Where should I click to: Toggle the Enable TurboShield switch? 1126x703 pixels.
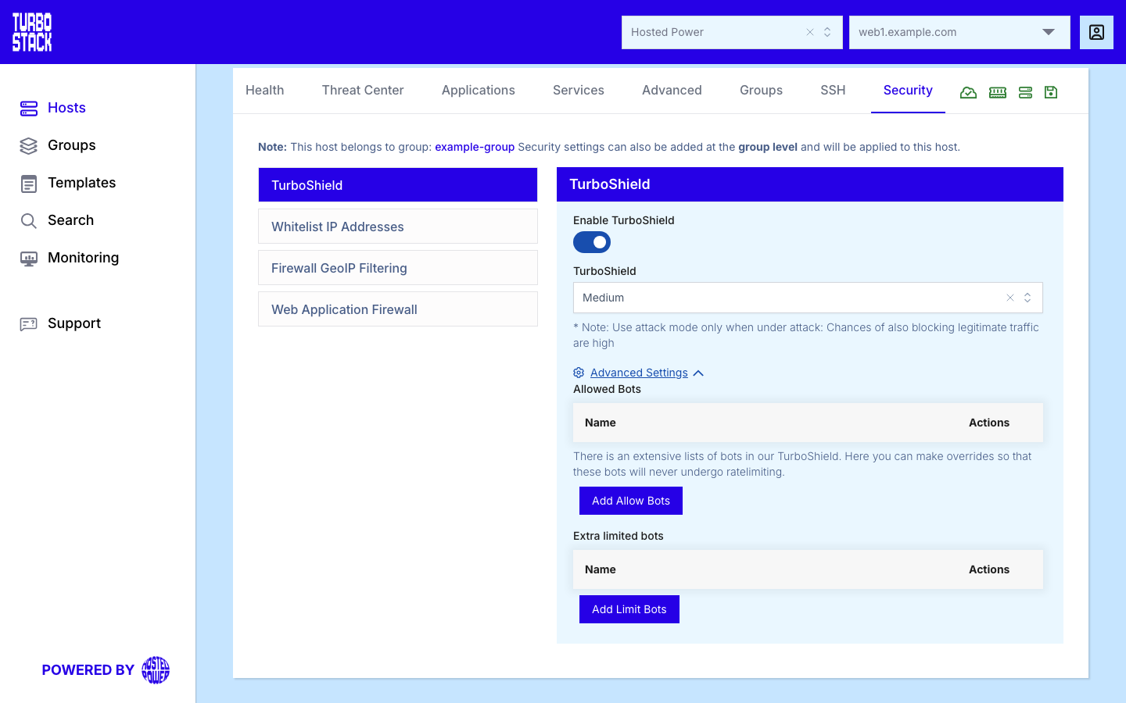[592, 242]
